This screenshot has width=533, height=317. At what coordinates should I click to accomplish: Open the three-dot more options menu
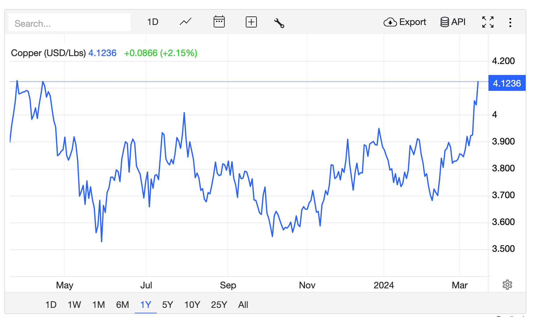(x=510, y=23)
